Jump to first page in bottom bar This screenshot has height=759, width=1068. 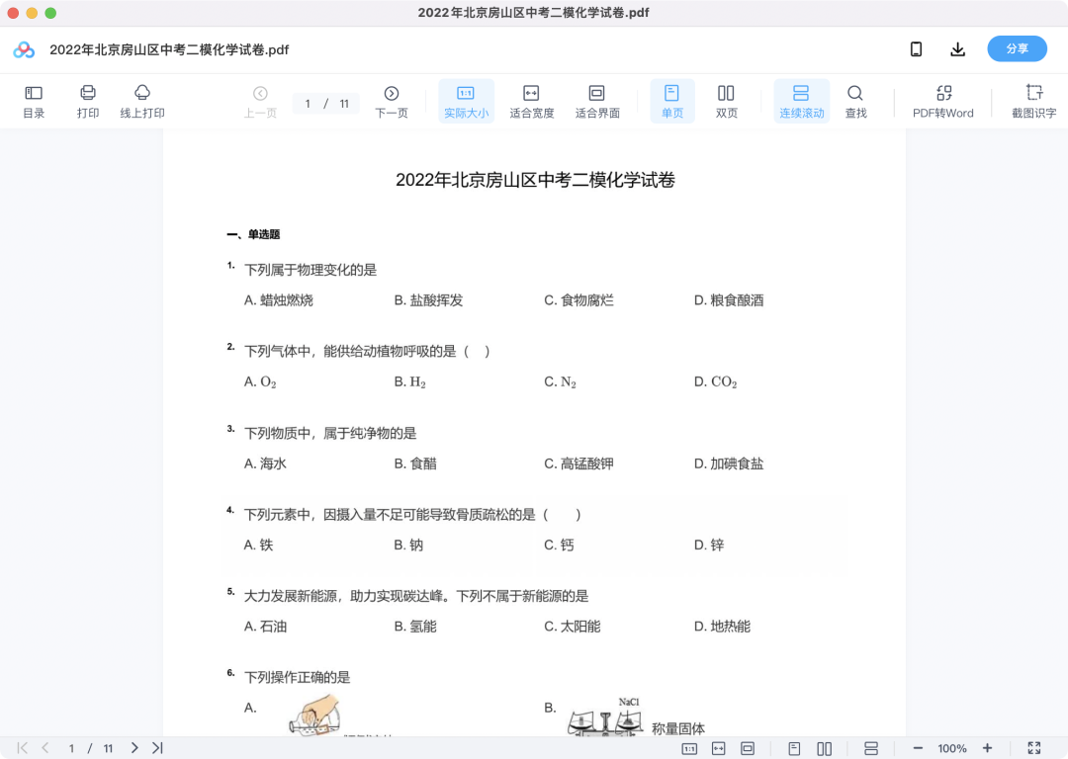22,748
